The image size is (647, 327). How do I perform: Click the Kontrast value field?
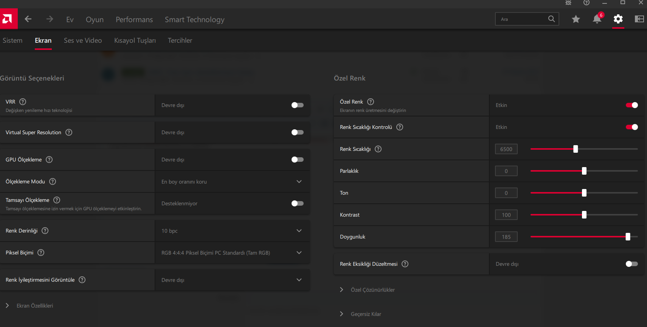click(x=506, y=215)
